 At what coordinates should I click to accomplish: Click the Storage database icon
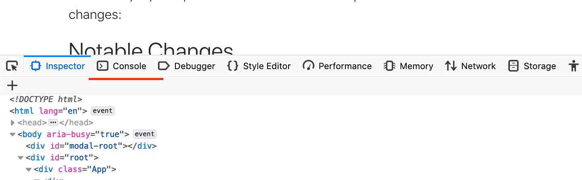pyautogui.click(x=513, y=66)
